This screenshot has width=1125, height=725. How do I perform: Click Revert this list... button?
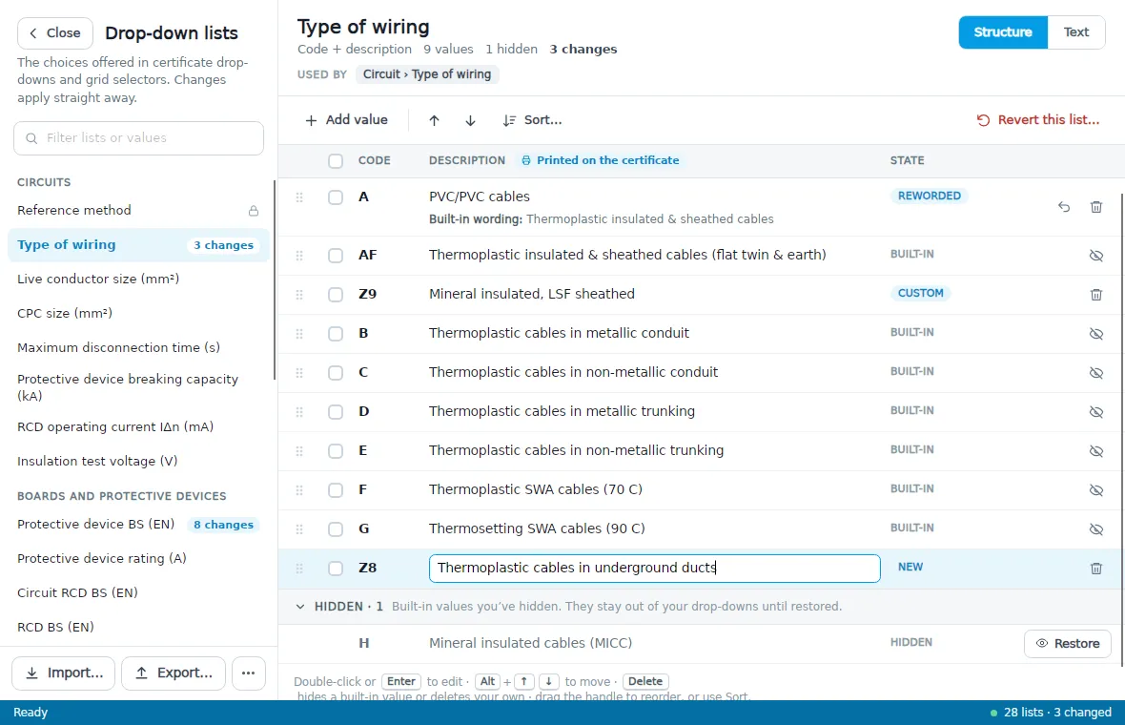(x=1037, y=120)
